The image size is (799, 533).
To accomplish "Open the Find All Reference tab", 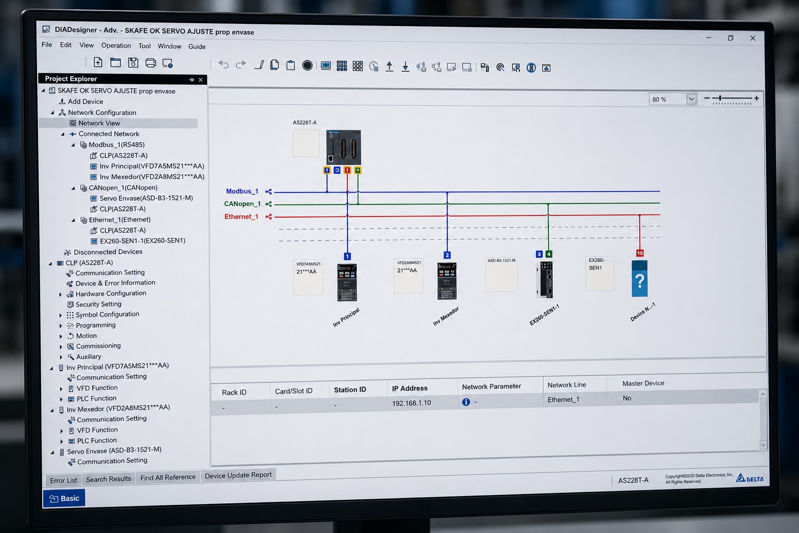I will [168, 477].
